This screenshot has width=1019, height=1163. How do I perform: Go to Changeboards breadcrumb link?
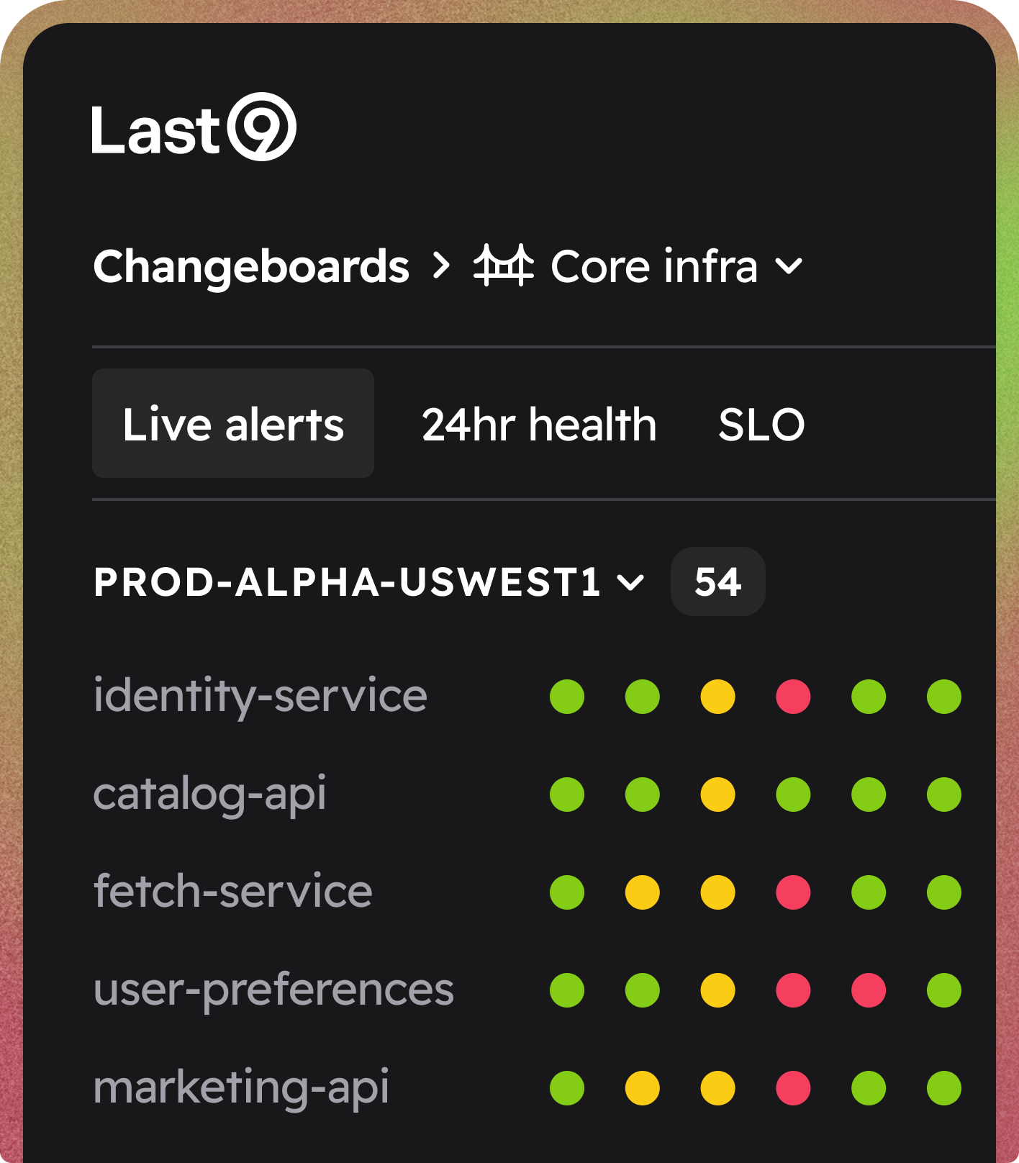tap(251, 266)
